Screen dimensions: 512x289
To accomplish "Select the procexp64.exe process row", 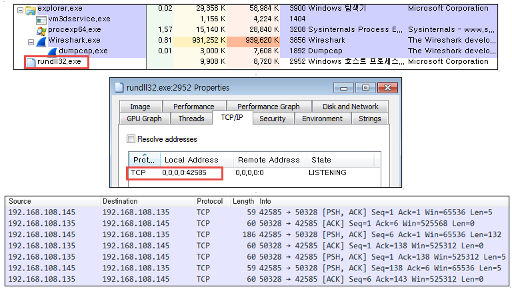I will [256, 30].
